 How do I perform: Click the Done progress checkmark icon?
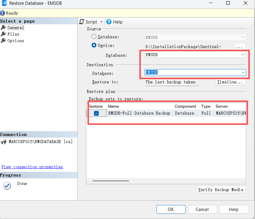[x=7, y=186]
